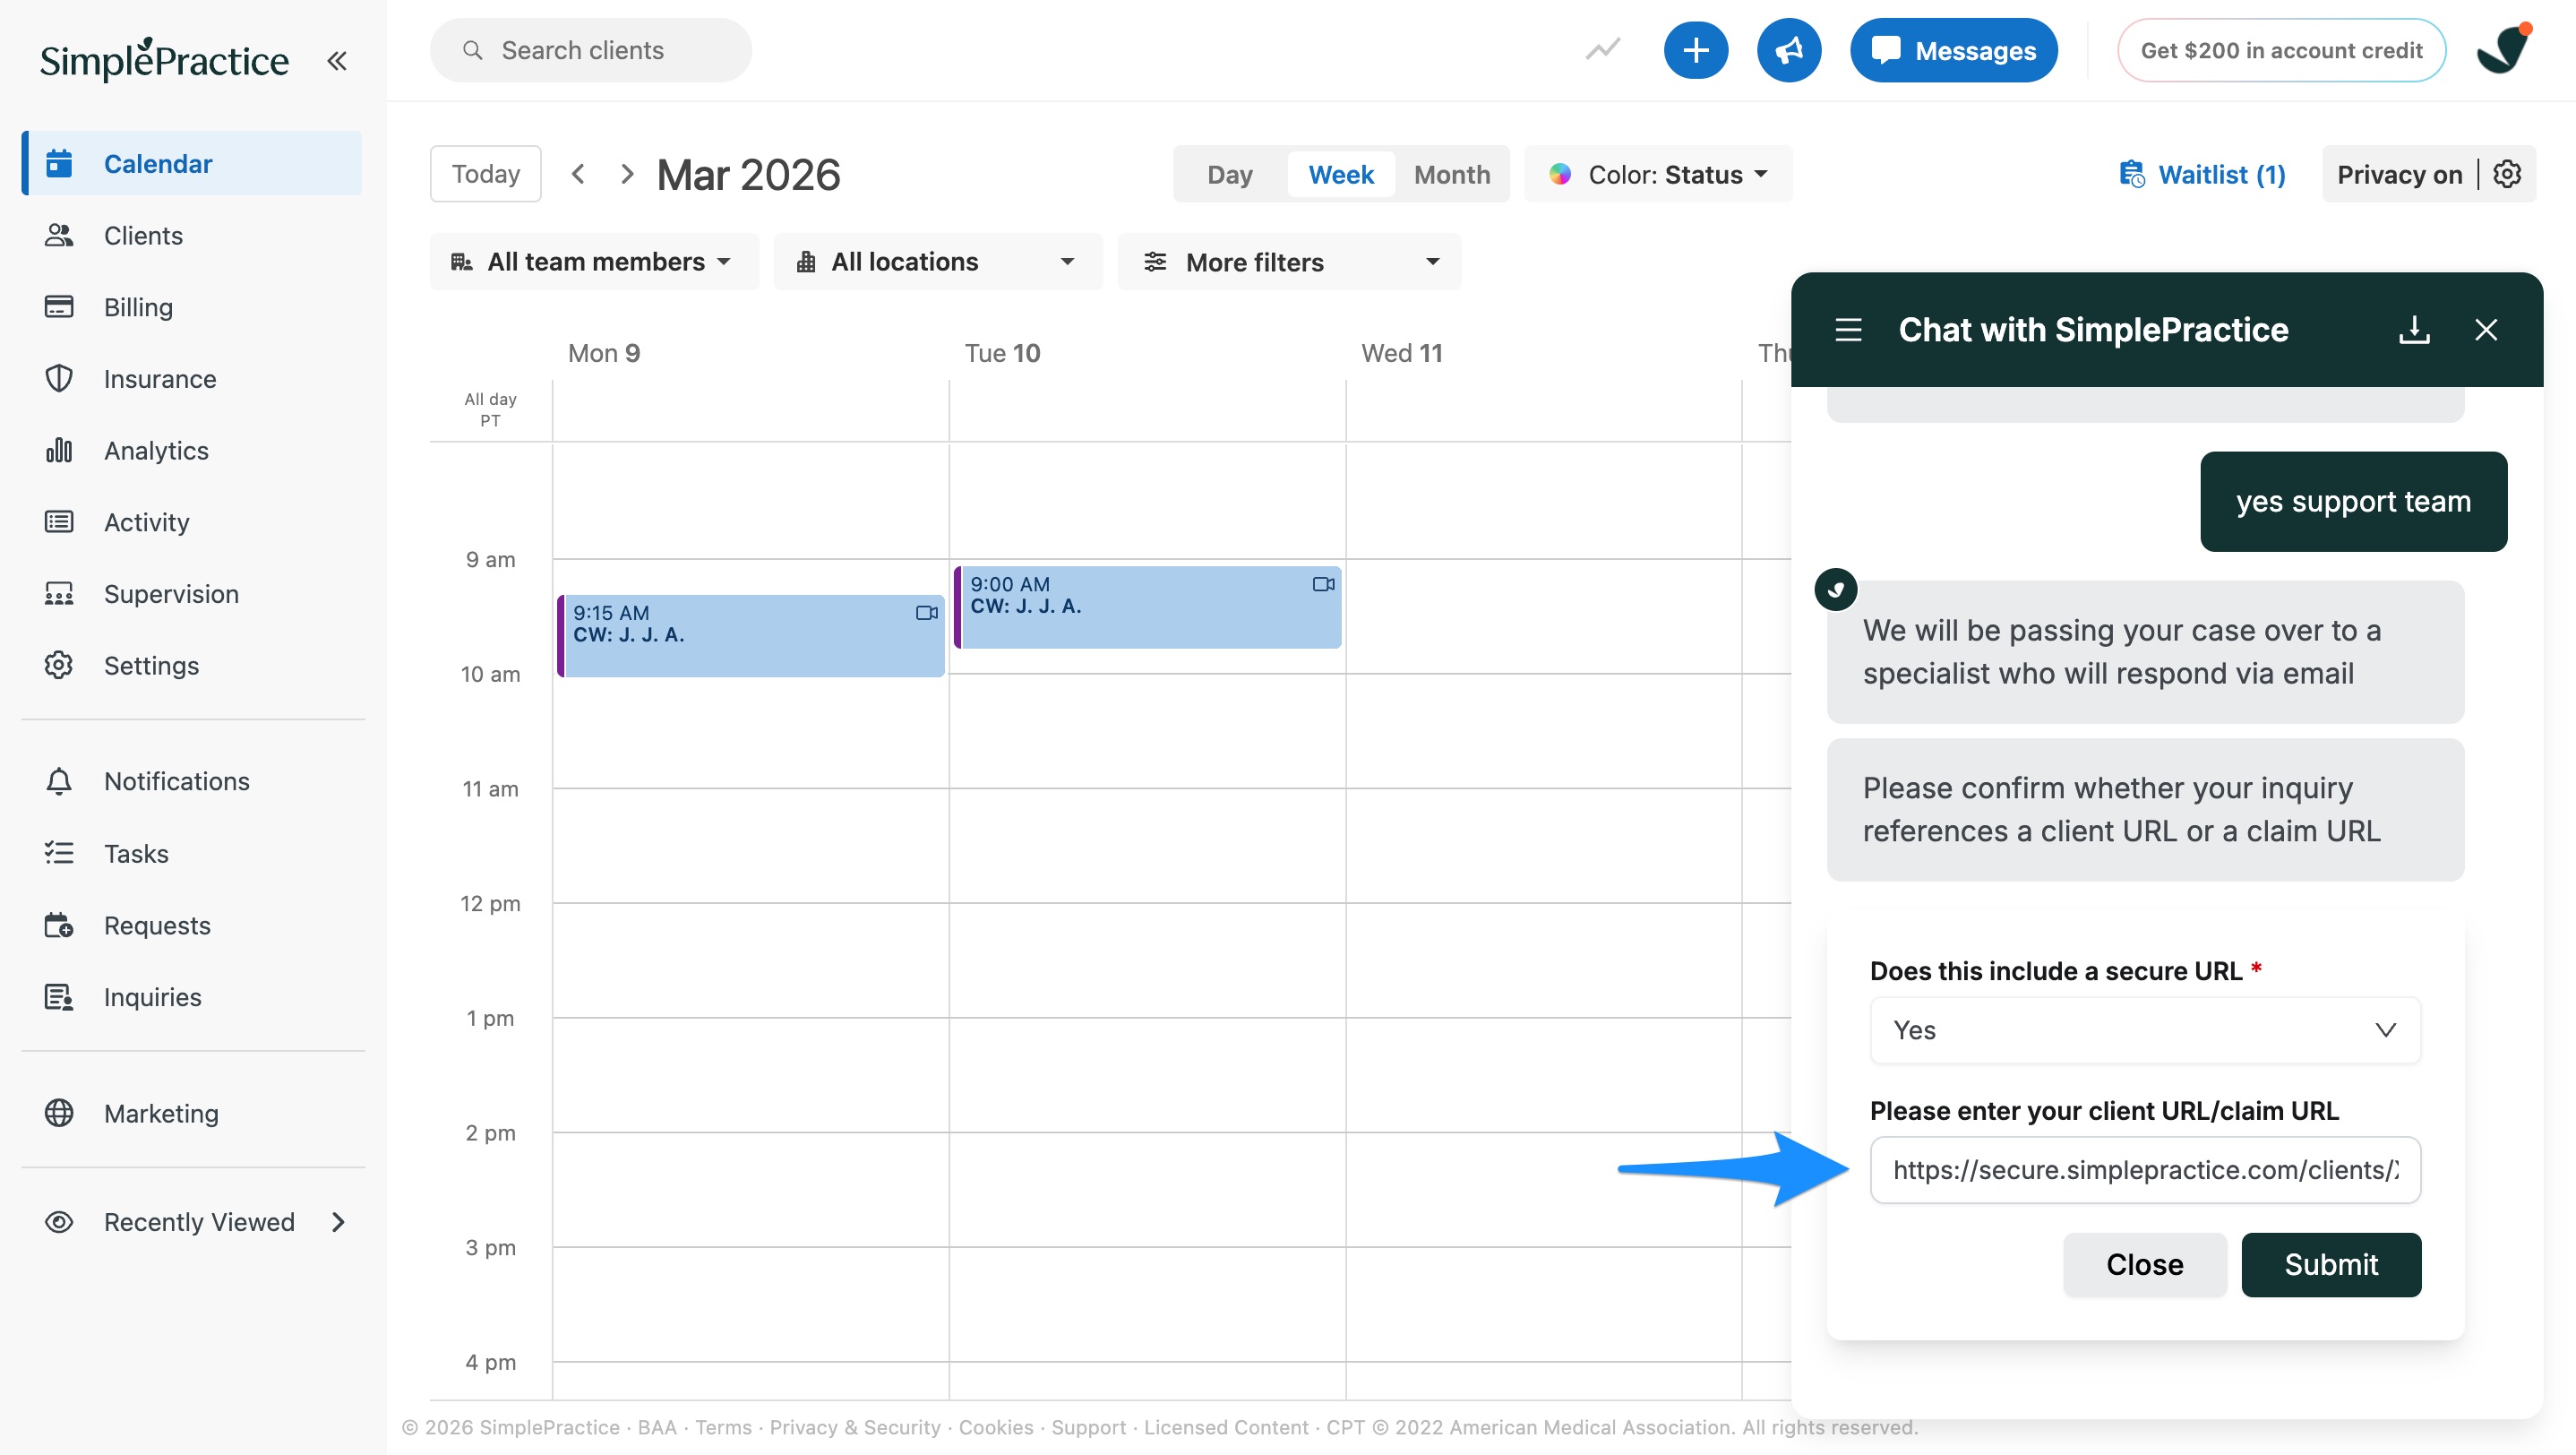
Task: Click the Tasks checklist icon
Action: pos(59,853)
